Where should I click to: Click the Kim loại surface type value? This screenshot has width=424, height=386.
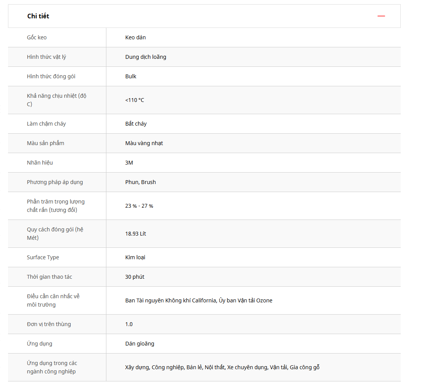135,257
